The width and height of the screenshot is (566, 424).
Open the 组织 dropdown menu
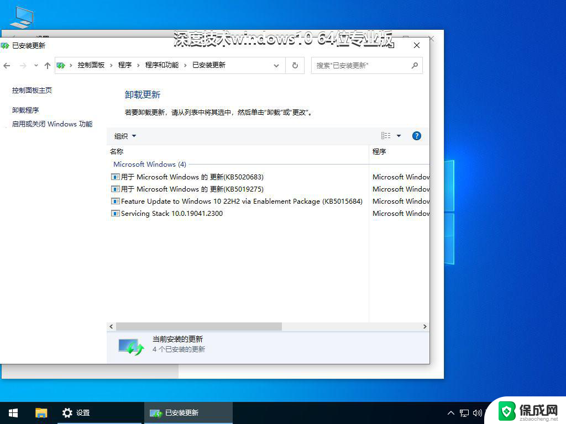point(125,136)
